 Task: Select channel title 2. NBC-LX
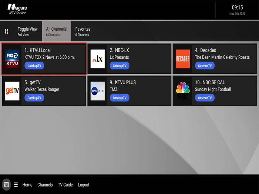point(119,50)
